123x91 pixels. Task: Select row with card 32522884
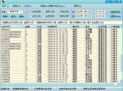click(60, 75)
